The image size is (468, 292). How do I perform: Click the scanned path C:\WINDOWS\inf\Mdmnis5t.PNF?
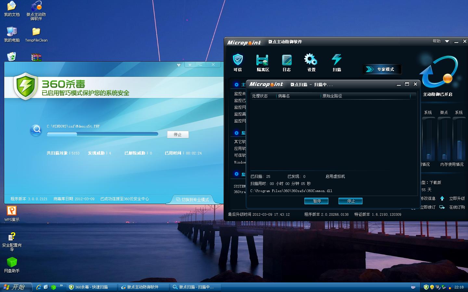73,127
